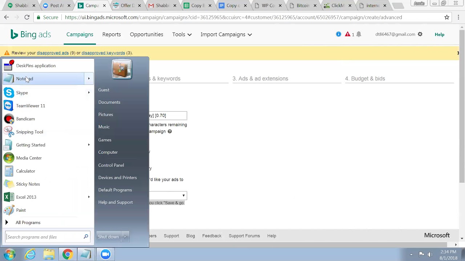The image size is (465, 261).
Task: Go back in Chrome browser
Action: 7,17
